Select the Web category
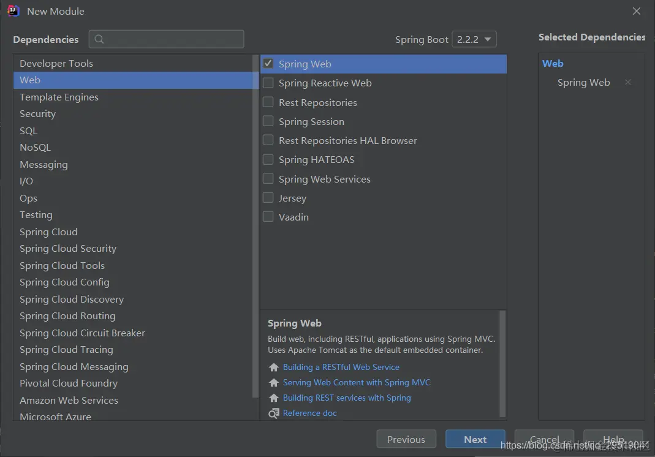This screenshot has height=457, width=655. click(x=133, y=80)
